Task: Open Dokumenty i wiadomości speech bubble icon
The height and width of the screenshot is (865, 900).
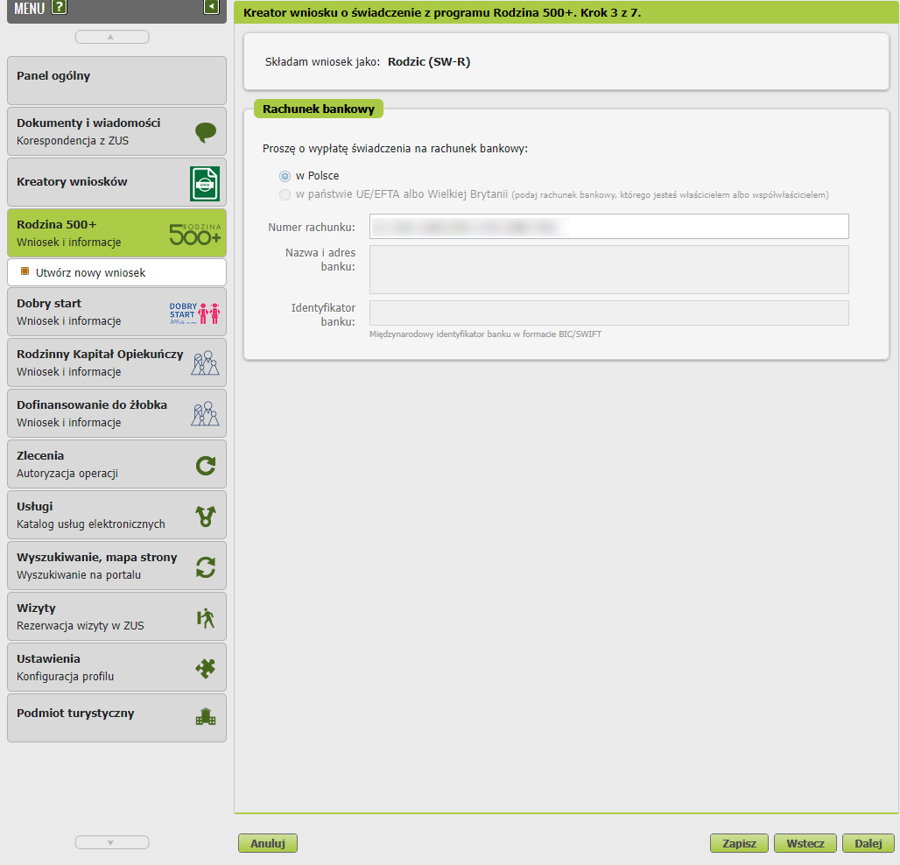Action: (206, 132)
